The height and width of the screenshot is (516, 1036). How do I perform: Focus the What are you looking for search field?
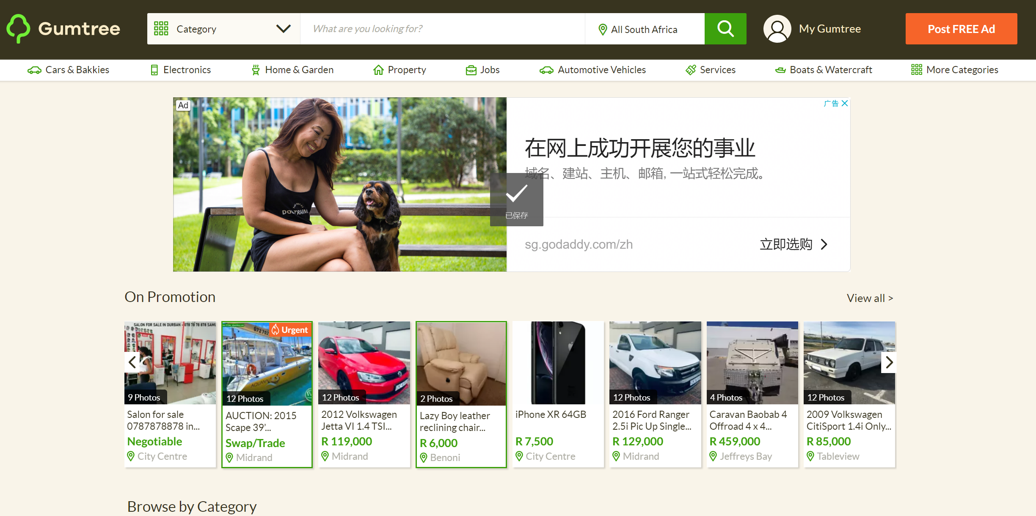pos(443,29)
